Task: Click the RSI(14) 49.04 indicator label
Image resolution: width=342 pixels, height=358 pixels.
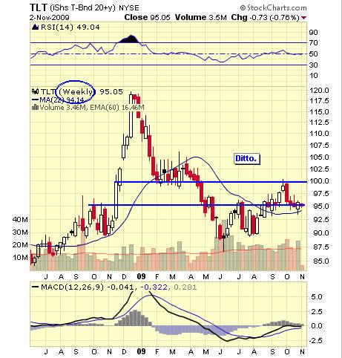Action: pyautogui.click(x=70, y=27)
